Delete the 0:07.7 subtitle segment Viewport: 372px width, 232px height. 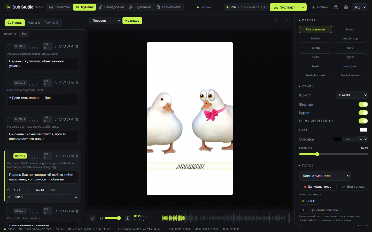click(x=77, y=156)
